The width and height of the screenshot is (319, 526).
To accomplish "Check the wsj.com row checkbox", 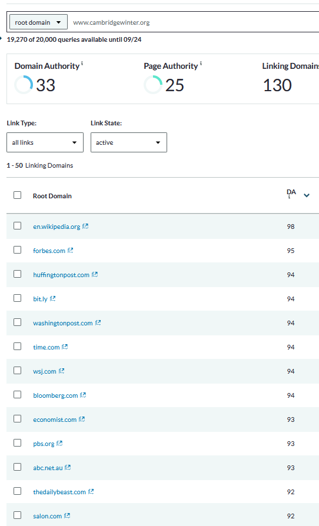I will 18,370.
